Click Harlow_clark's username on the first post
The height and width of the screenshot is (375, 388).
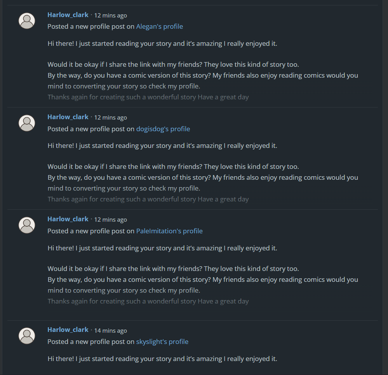click(68, 15)
